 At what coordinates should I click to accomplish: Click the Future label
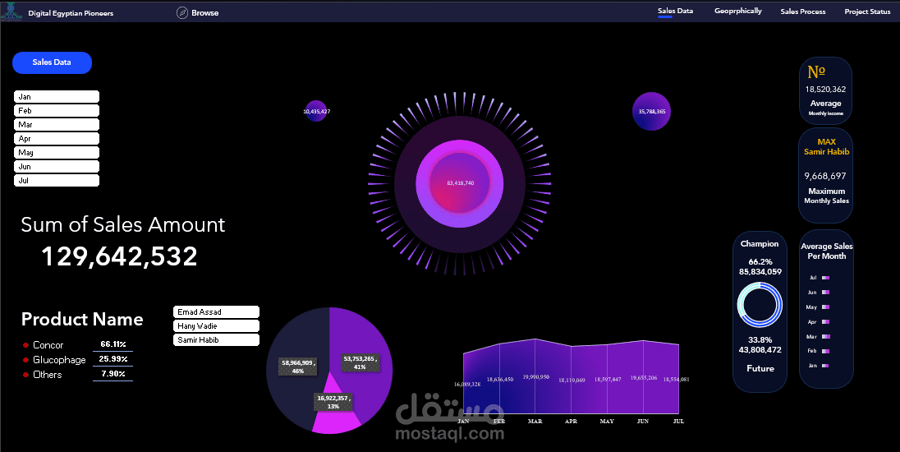coord(760,369)
